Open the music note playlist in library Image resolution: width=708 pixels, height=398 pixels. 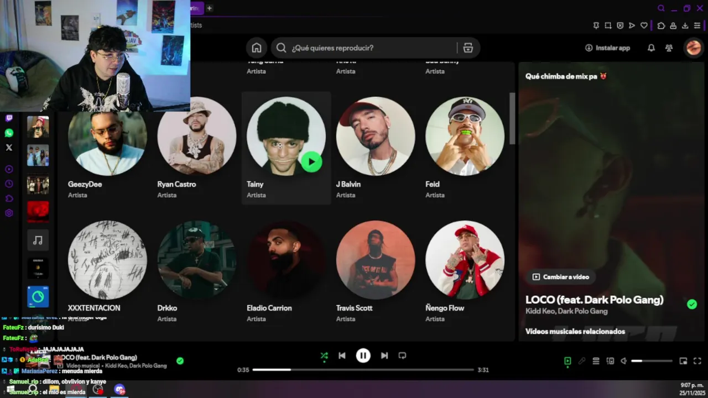(38, 240)
